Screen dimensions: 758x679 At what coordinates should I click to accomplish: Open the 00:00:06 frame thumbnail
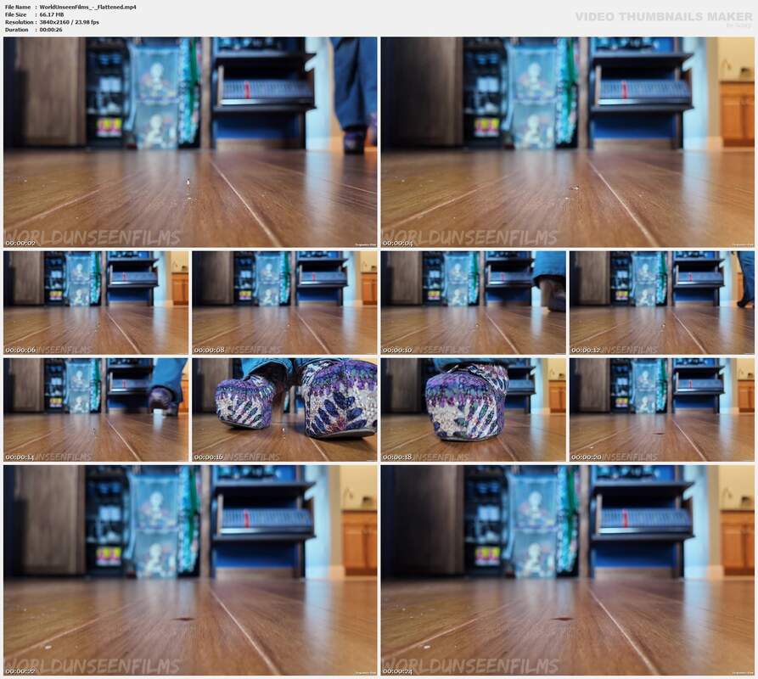click(96, 302)
